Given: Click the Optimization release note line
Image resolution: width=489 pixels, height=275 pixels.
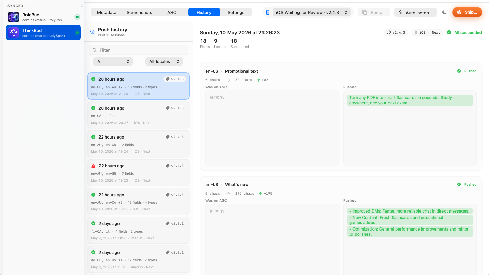Looking at the screenshot, I should (x=410, y=232).
